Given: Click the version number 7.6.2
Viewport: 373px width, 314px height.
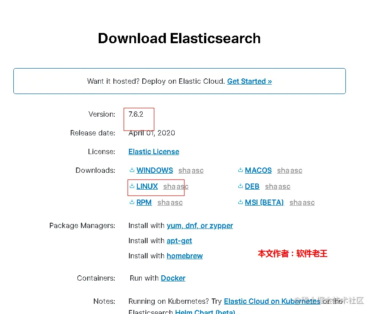Looking at the screenshot, I should tap(136, 114).
